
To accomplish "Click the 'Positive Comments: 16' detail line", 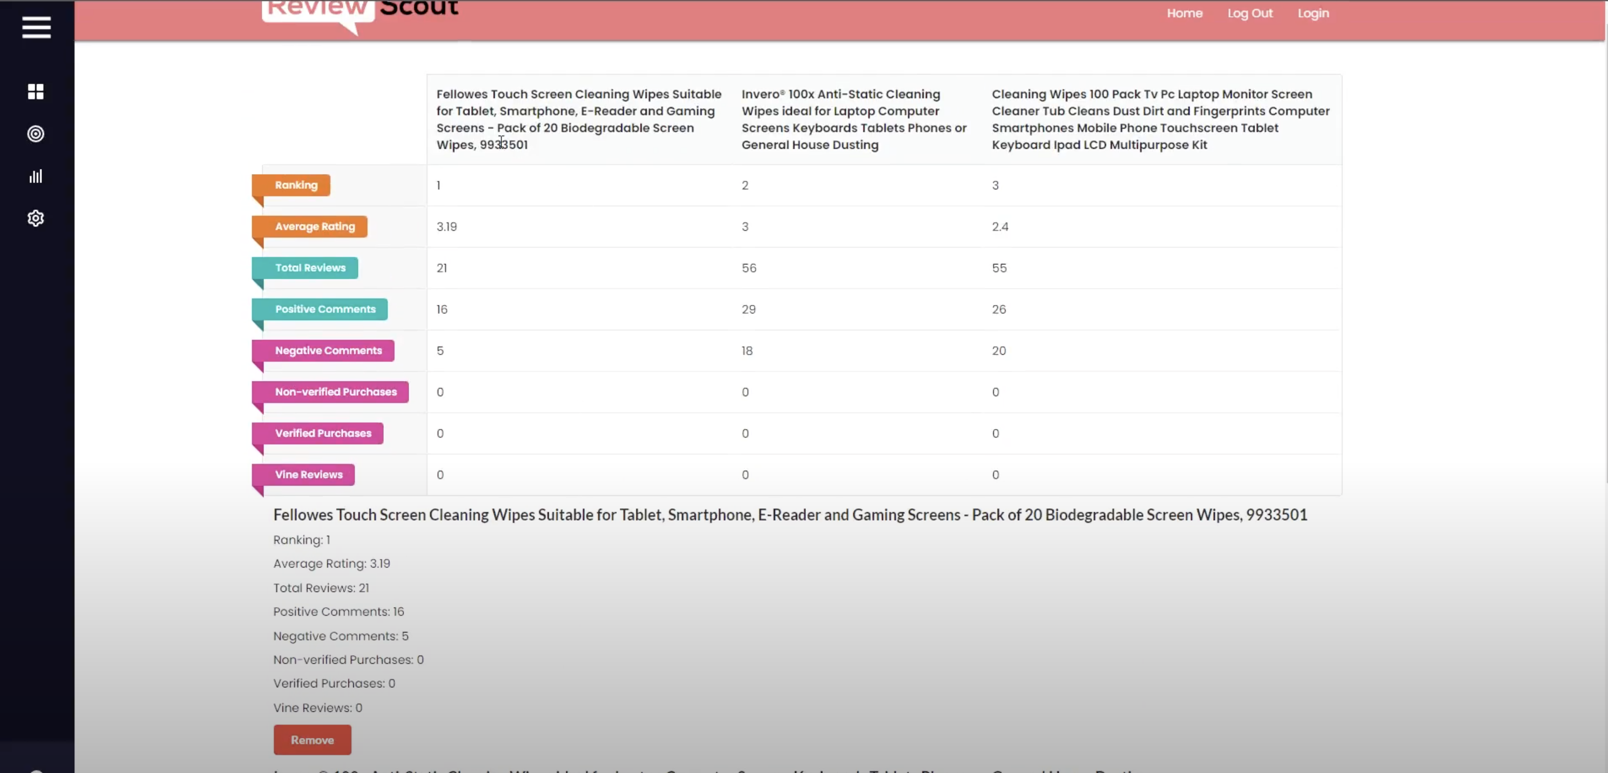I will (338, 611).
